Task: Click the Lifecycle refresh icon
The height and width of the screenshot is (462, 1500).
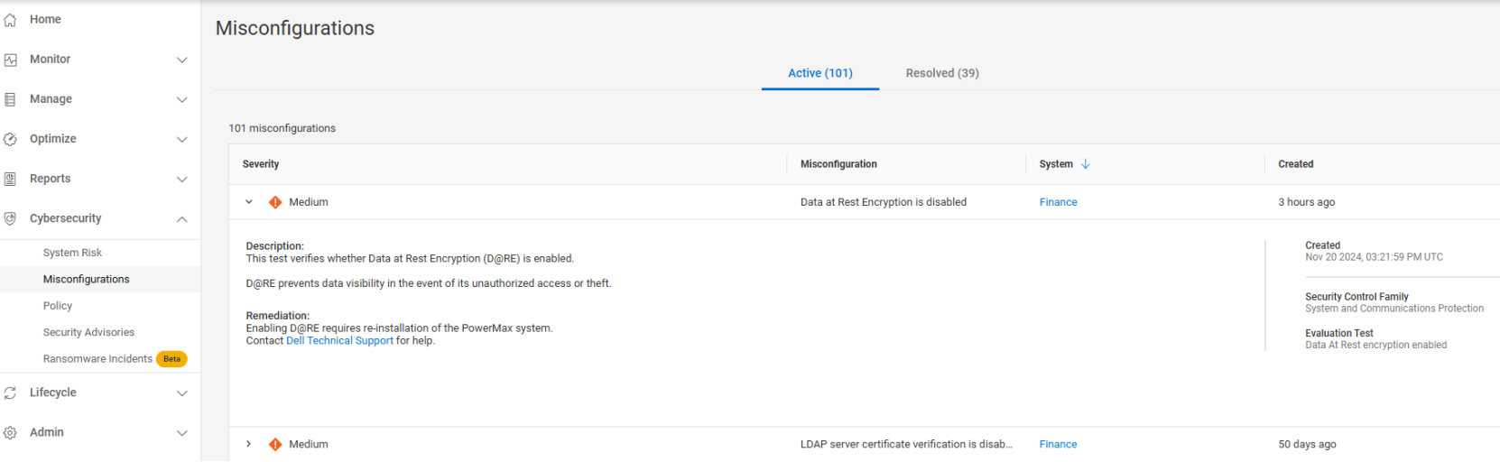Action: [10, 393]
